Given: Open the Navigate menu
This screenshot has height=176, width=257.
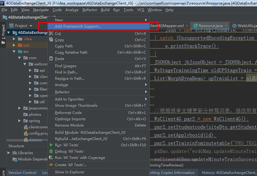Looking at the screenshot, I should point(41,10).
